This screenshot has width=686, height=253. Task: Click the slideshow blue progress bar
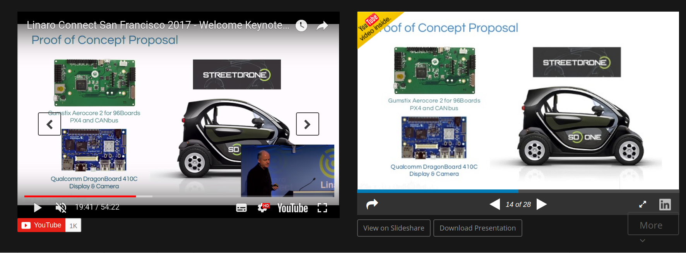pyautogui.click(x=438, y=191)
